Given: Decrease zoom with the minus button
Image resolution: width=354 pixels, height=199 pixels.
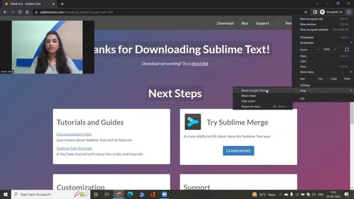Looking at the screenshot, I should pos(318,49).
